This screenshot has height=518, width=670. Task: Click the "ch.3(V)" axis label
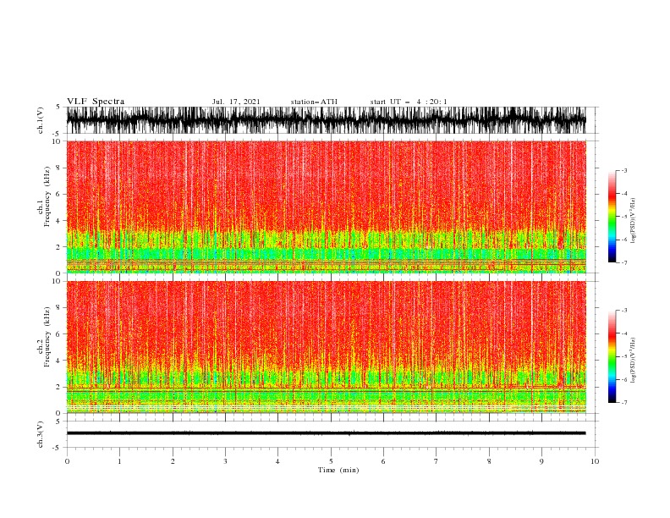[41, 434]
